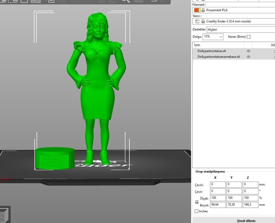Click the Filament preset lock icon
The width and height of the screenshot is (275, 223).
tap(203, 10)
